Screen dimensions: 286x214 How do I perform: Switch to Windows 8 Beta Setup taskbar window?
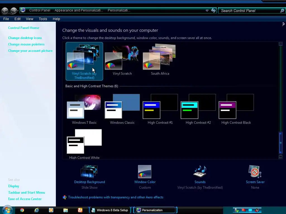[110, 210]
